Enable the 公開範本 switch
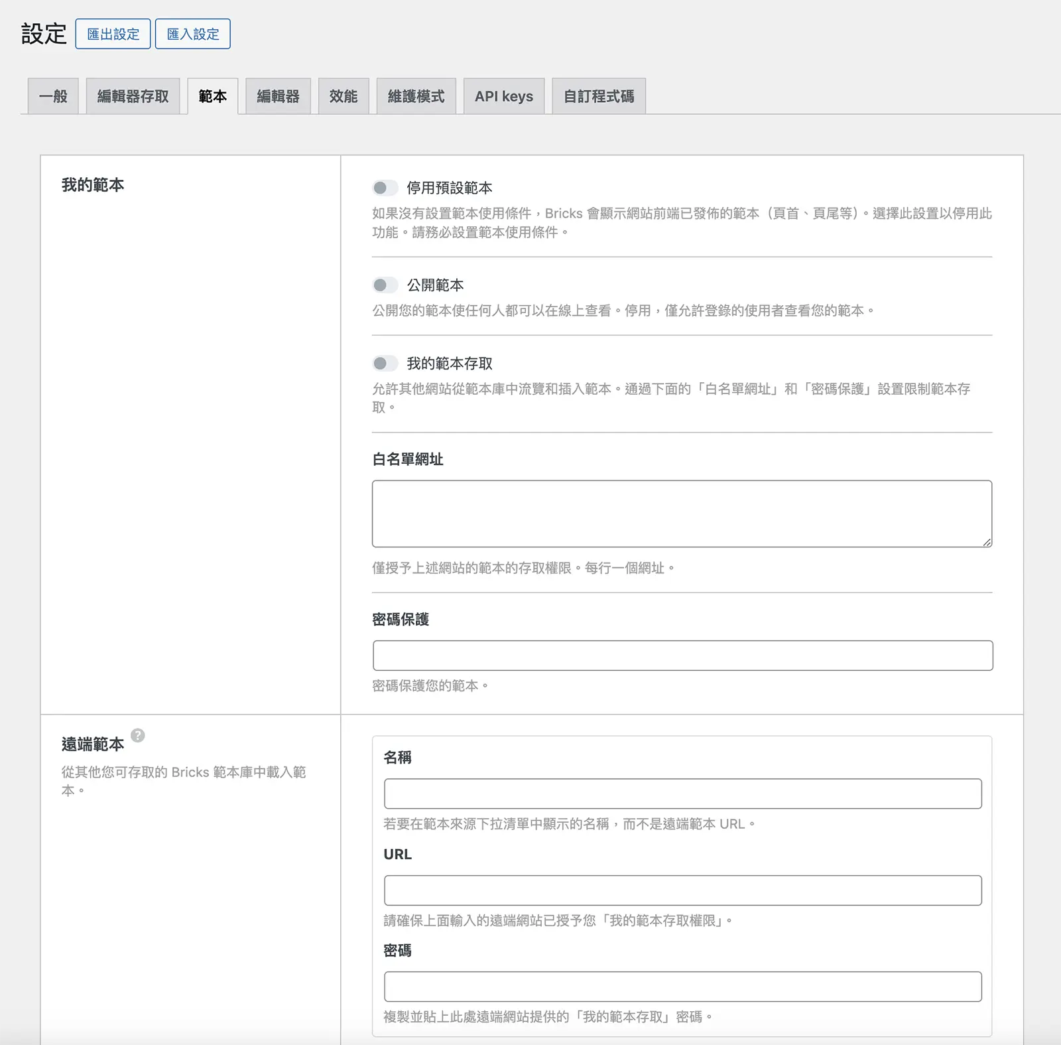 (385, 285)
